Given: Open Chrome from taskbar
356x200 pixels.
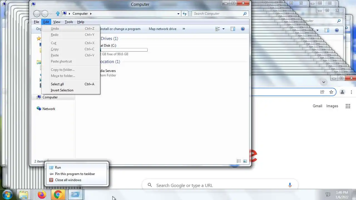Looking at the screenshot, I should point(58,195).
